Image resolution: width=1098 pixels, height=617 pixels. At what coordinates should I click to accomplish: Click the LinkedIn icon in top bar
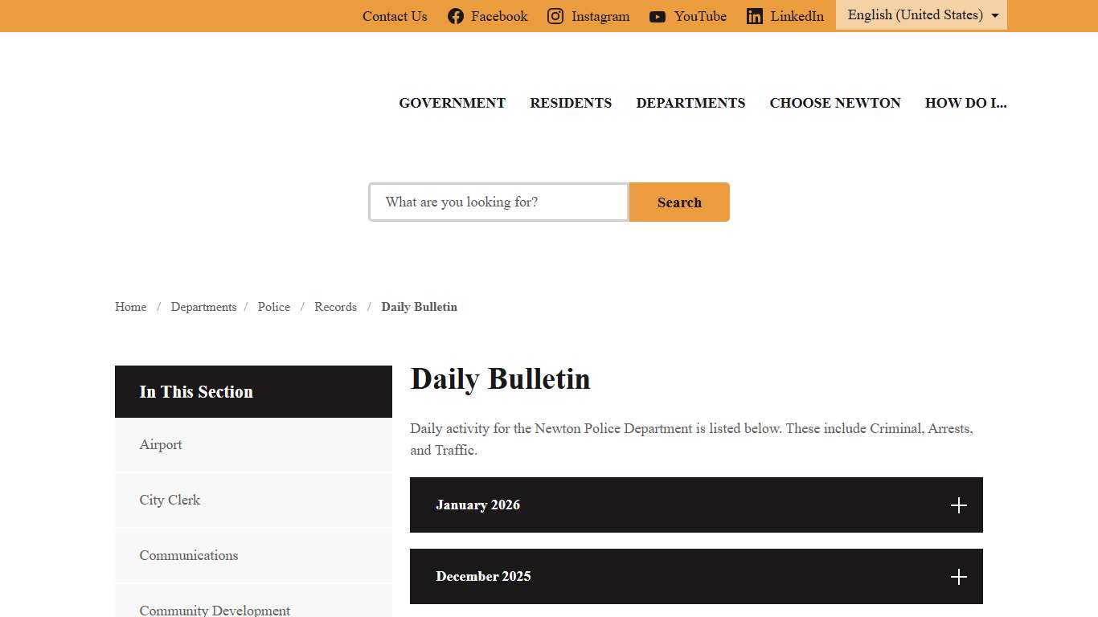pos(754,16)
